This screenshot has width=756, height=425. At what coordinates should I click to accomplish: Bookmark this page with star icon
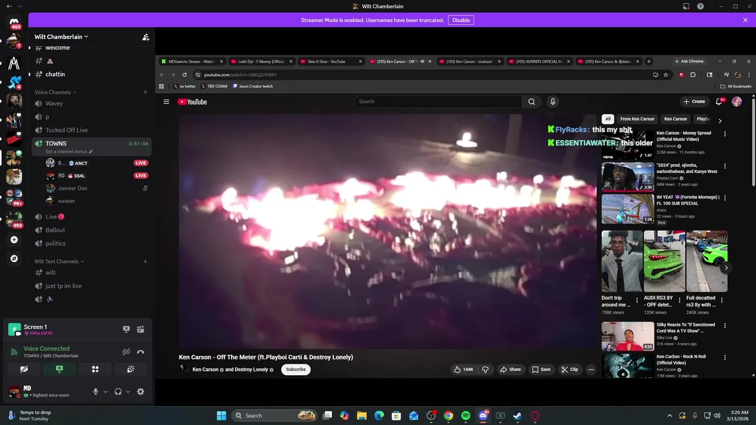[666, 75]
